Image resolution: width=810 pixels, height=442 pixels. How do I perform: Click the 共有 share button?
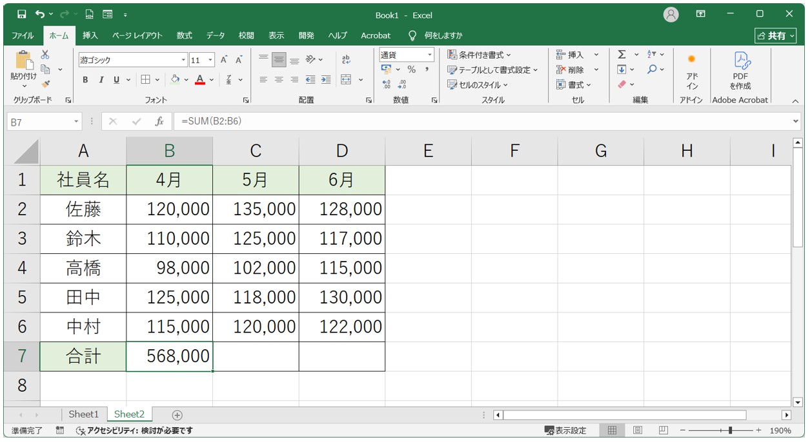(x=776, y=35)
